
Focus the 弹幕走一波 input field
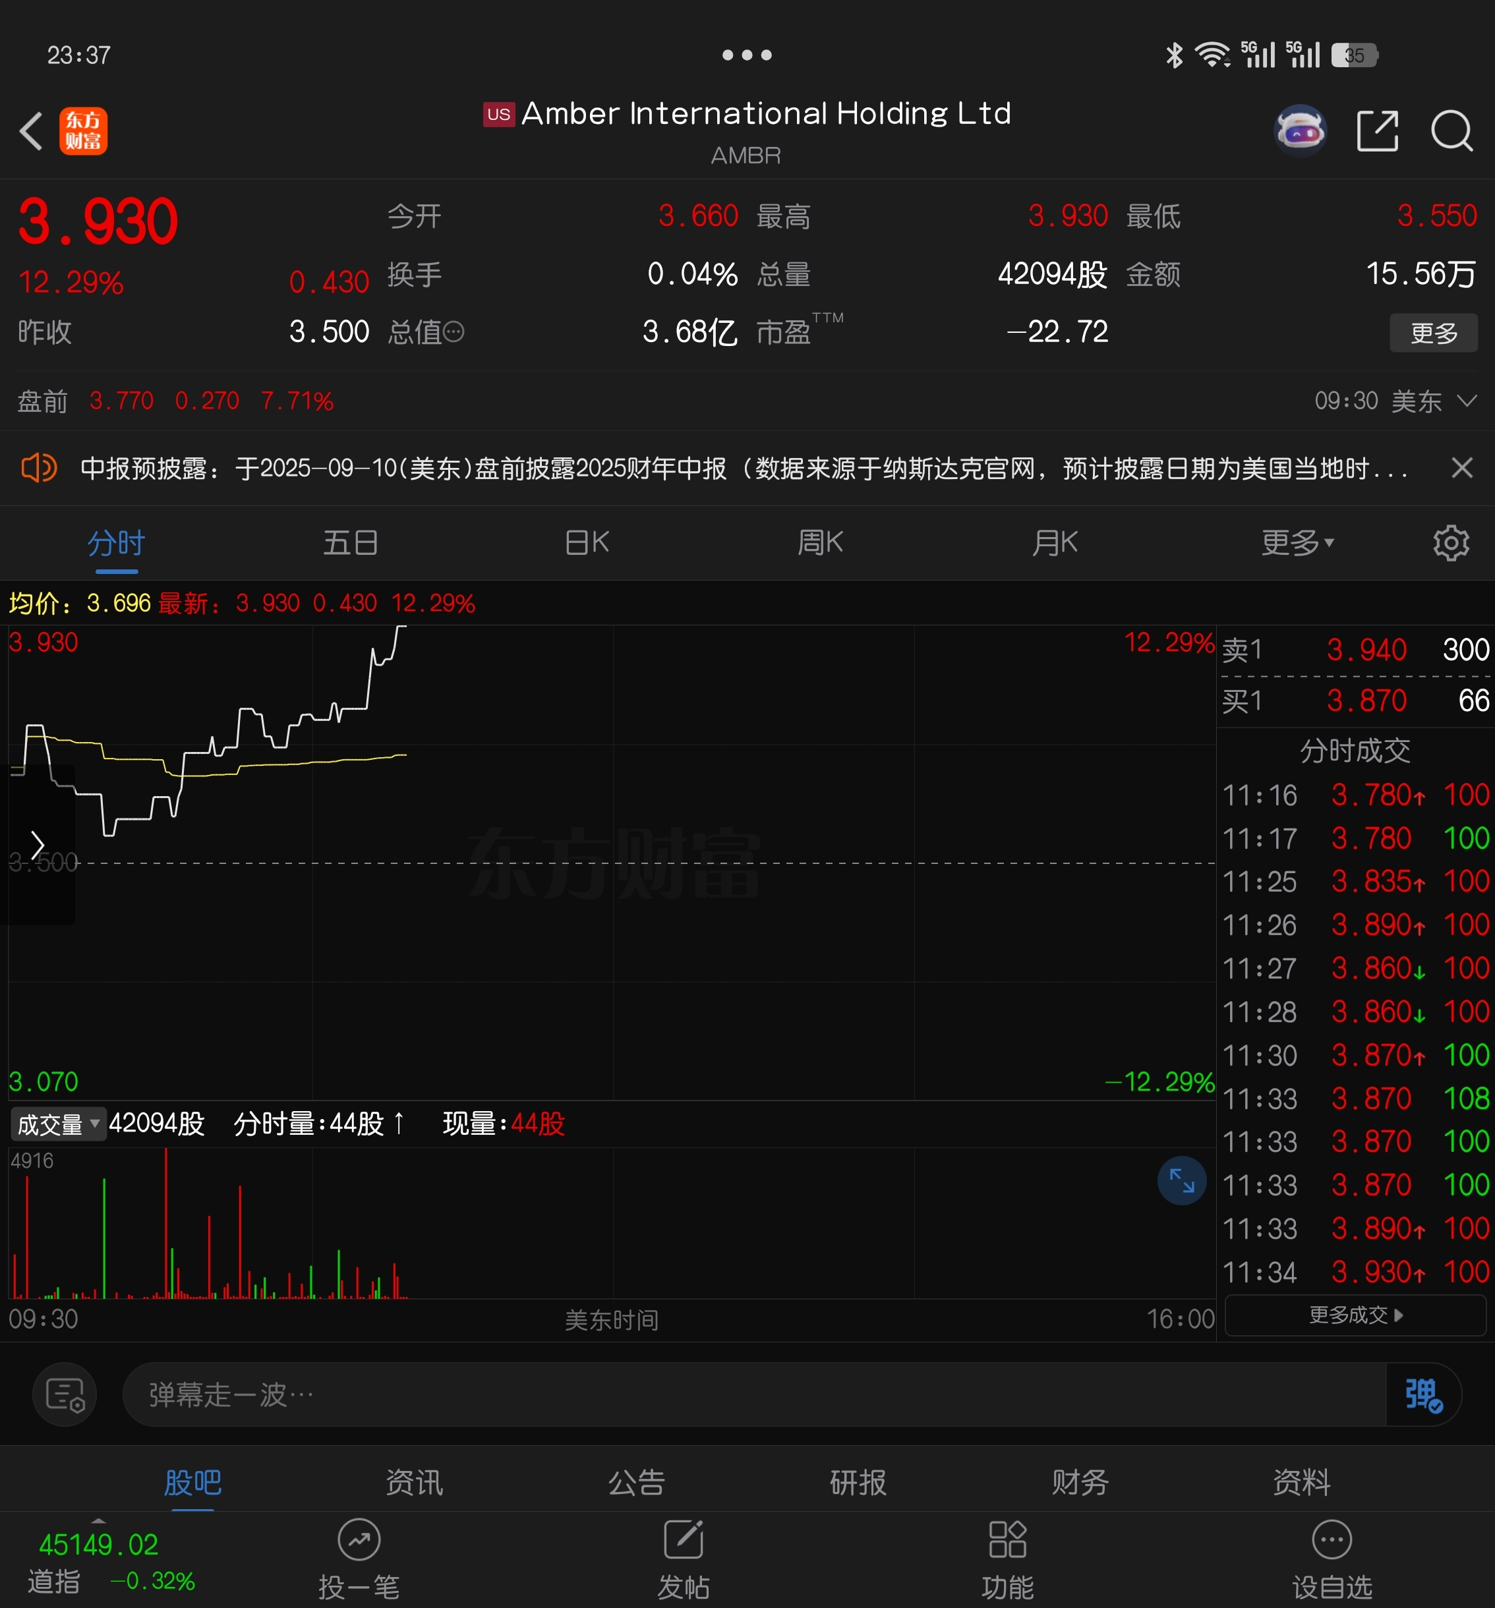pyautogui.click(x=754, y=1394)
